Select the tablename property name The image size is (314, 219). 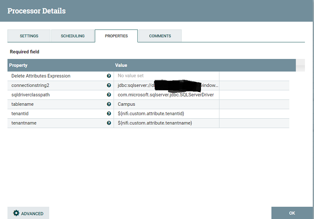[x=23, y=104]
